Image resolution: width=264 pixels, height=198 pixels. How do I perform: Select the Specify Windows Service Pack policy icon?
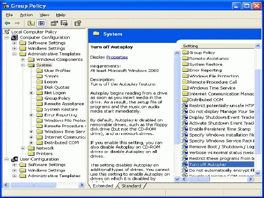185,141
